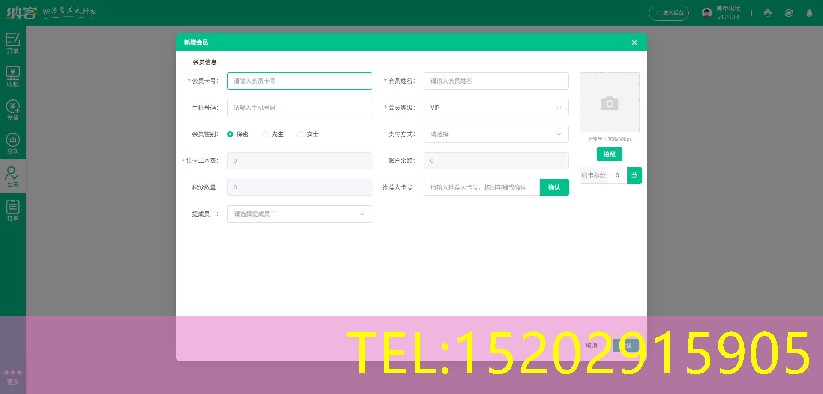Open the 充值 recharge module
This screenshot has height=394, width=823.
pyautogui.click(x=13, y=109)
